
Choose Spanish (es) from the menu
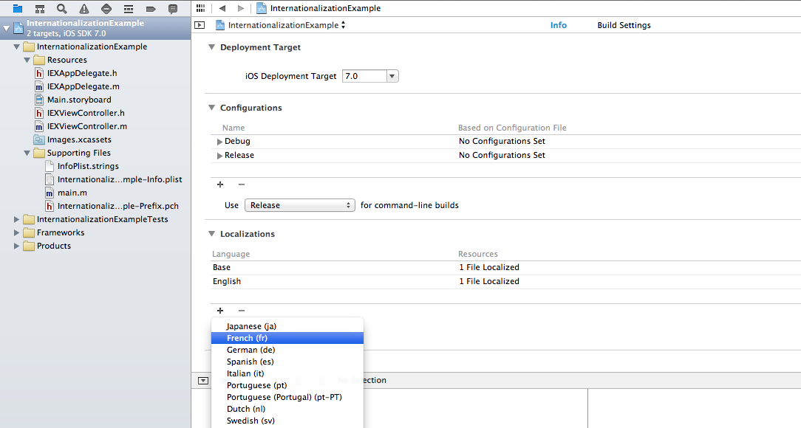point(287,361)
